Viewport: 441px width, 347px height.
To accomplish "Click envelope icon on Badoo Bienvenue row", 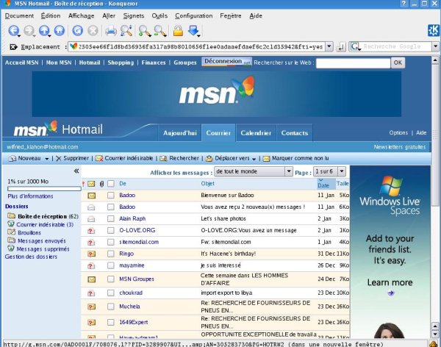I will [x=91, y=196].
